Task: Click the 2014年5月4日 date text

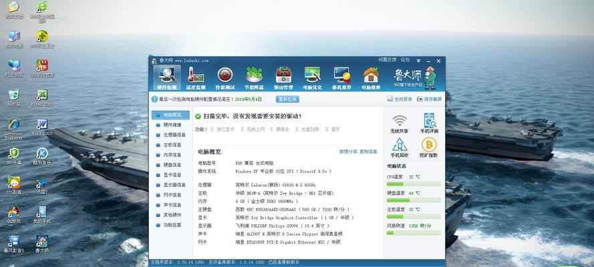Action: pyautogui.click(x=249, y=99)
